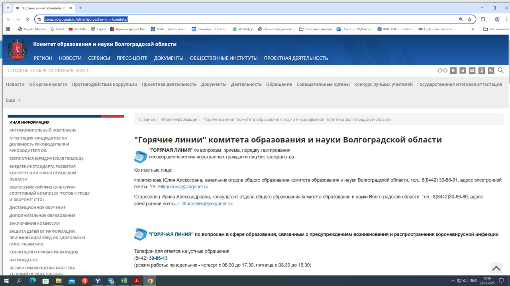This screenshot has width=510, height=286.
Task: Bookmark this page with the star icon
Action: pos(470,19)
